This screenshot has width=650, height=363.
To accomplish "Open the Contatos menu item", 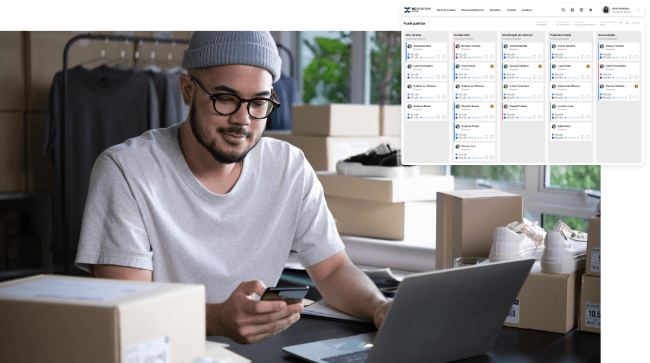I will click(x=495, y=10).
